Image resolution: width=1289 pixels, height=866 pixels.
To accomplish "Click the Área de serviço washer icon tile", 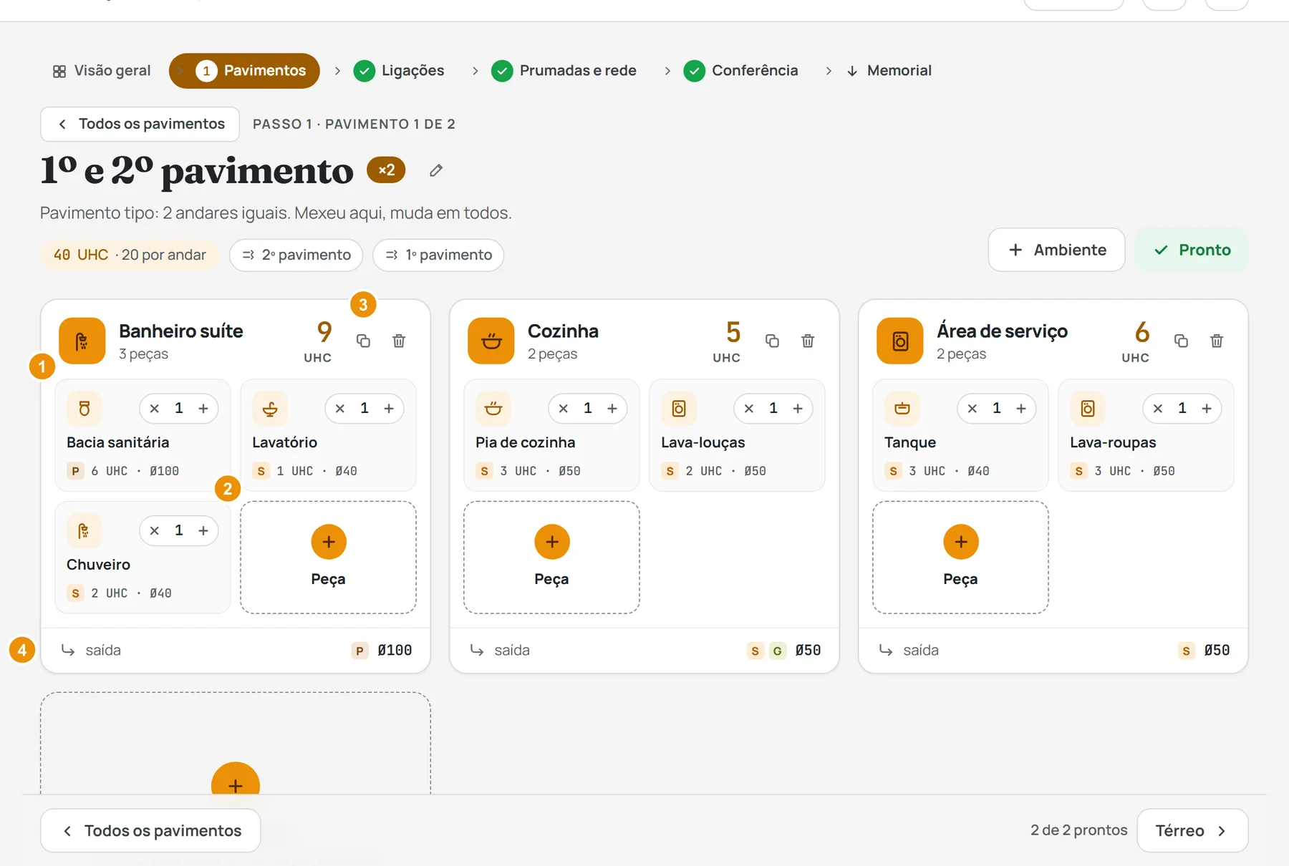I will click(900, 341).
